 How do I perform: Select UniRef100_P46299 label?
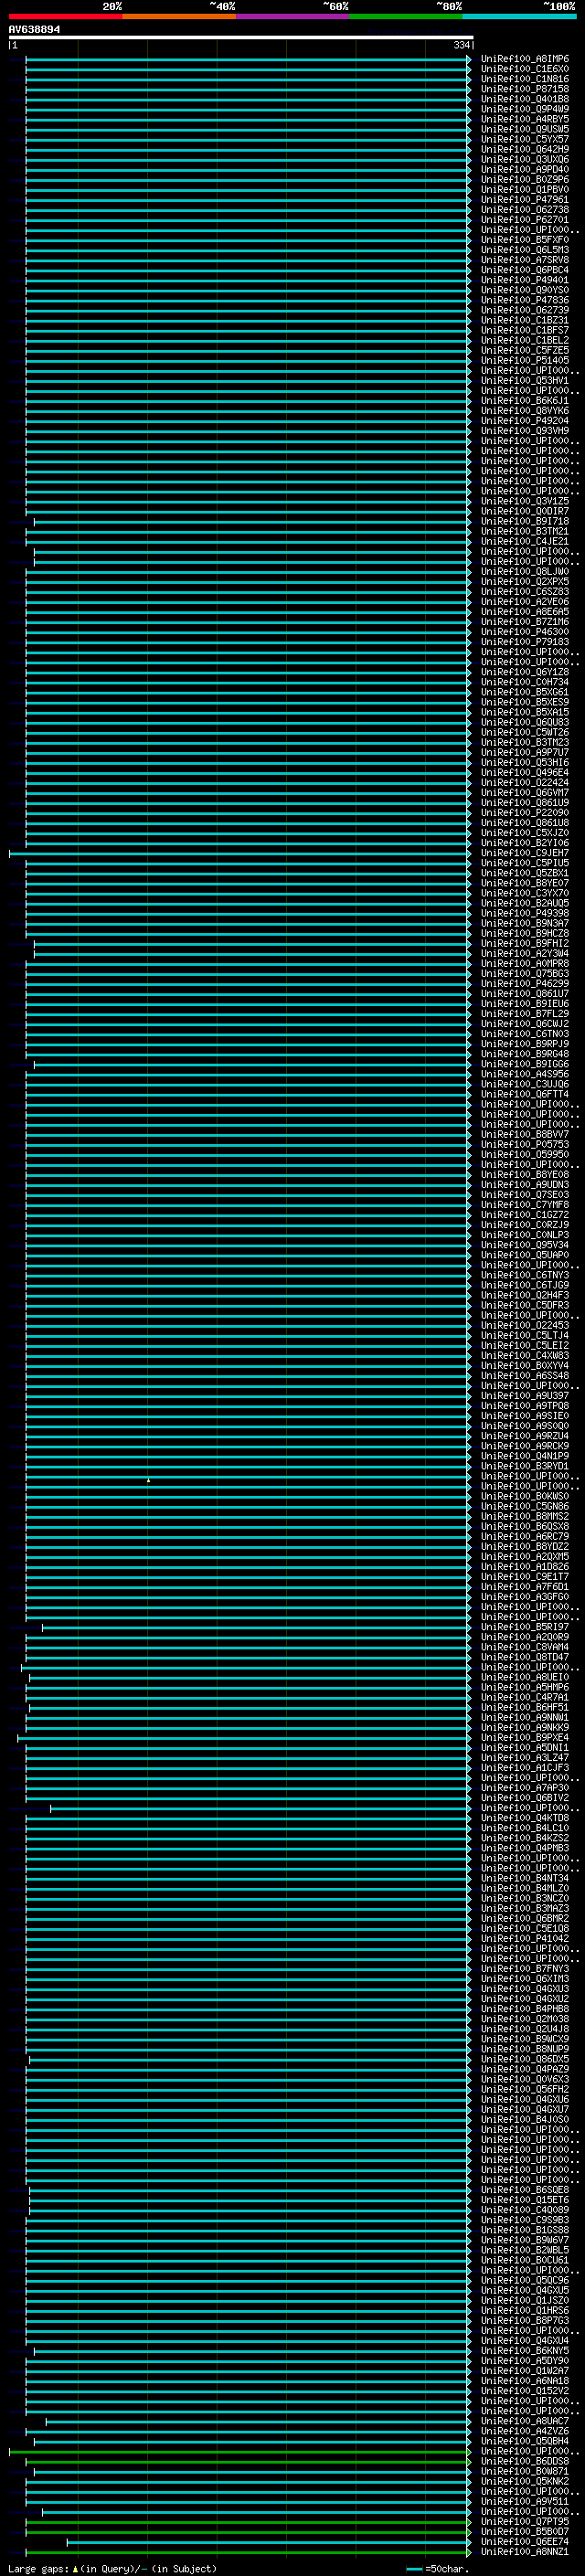524,984
